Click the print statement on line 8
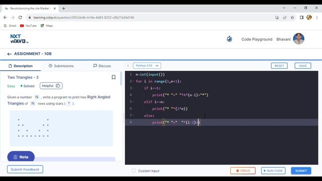The width and height of the screenshot is (322, 181). pos(176,123)
